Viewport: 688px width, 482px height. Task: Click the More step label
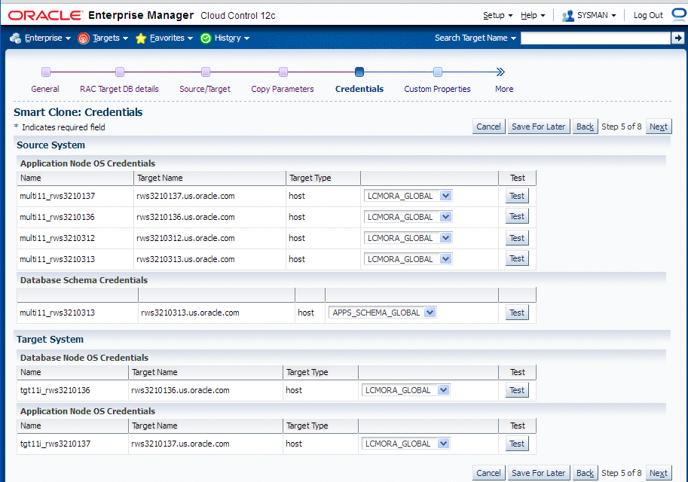pos(504,89)
